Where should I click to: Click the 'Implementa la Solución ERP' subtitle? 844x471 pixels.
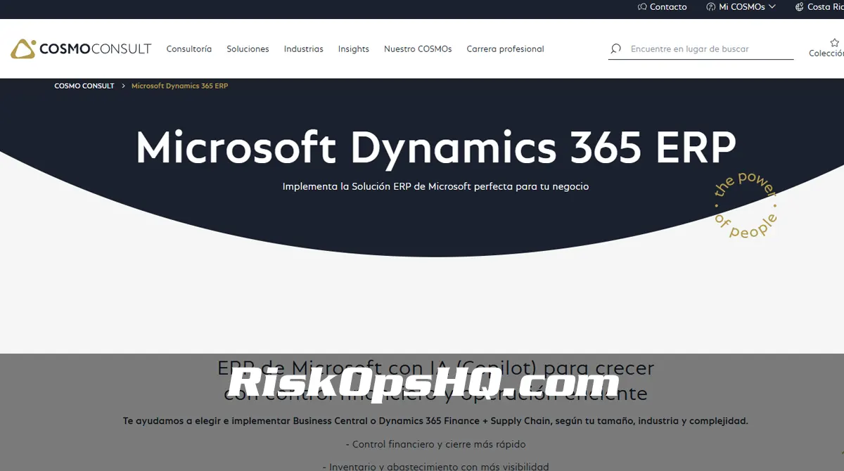tap(436, 186)
